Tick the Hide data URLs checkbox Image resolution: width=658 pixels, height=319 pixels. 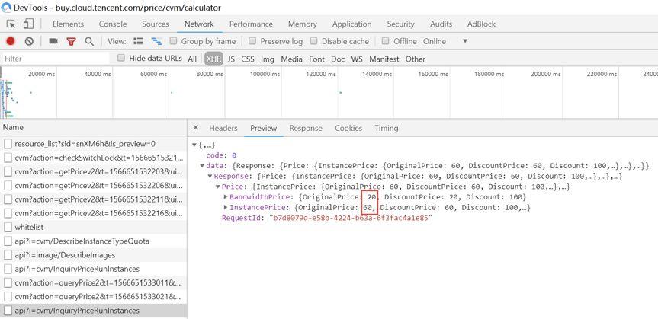tap(121, 58)
